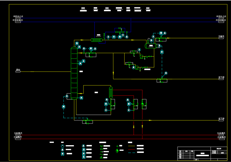This screenshot has height=162, width=231.
Task: Click the overhead condenser heat exchanger
Action: point(97,40)
